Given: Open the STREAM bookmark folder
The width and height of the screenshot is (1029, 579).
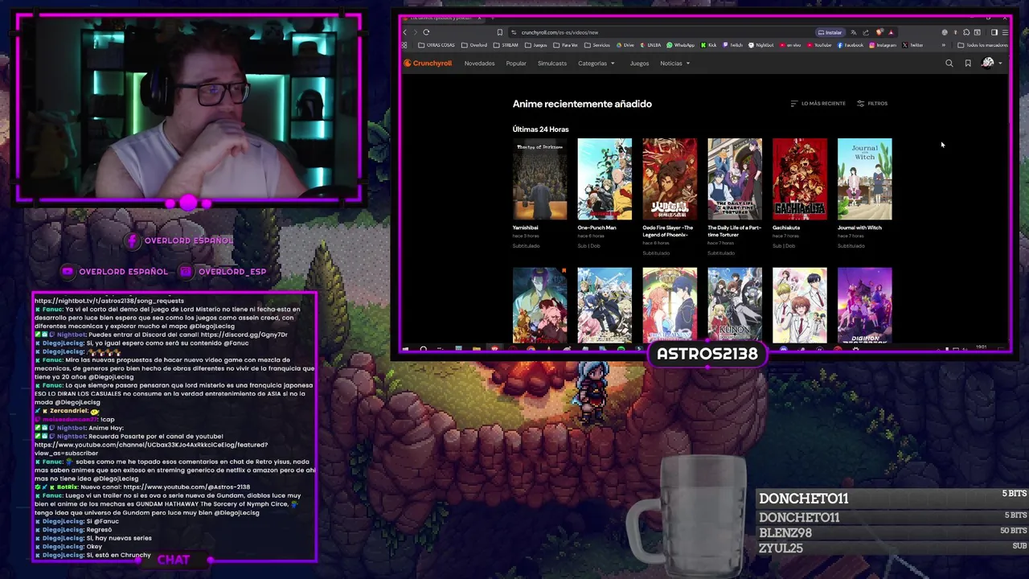Looking at the screenshot, I should [506, 45].
